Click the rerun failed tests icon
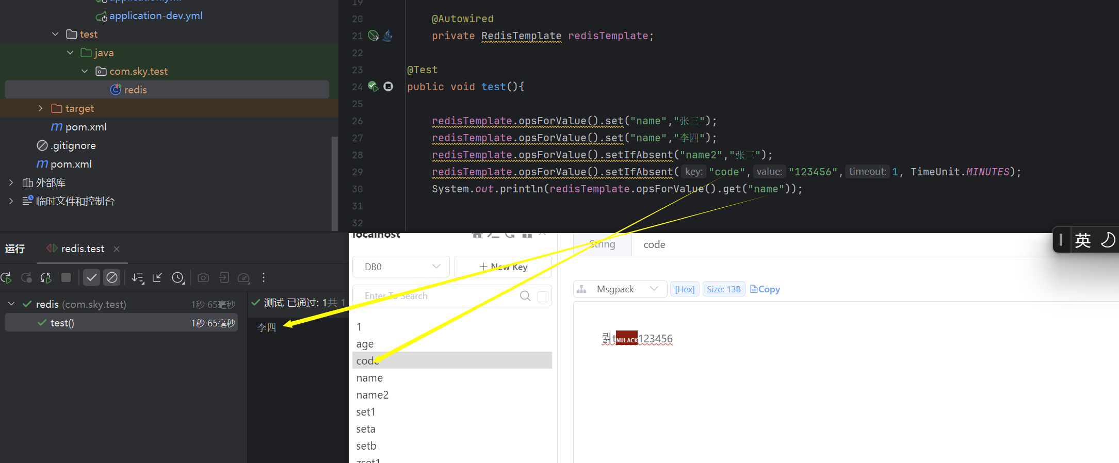The image size is (1119, 463). [26, 278]
